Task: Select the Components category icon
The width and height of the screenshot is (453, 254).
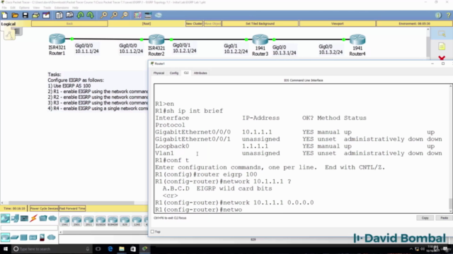Action: (24, 218)
